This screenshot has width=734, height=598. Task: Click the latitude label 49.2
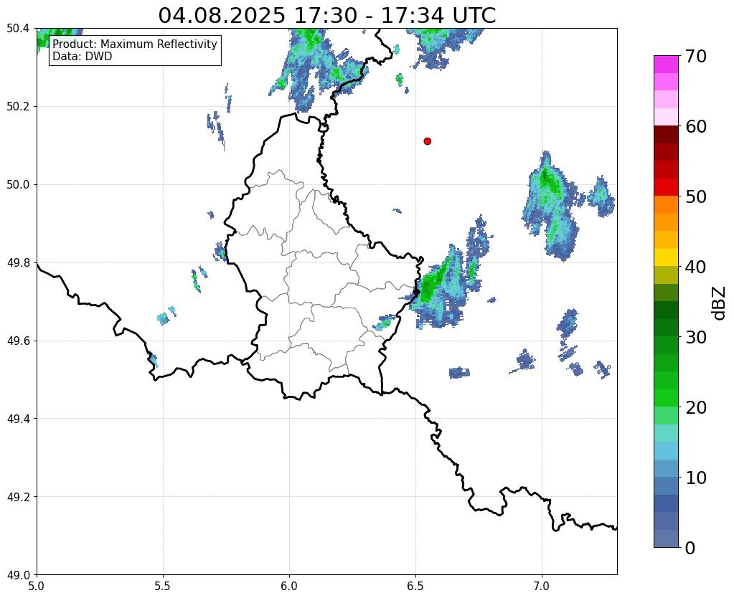(18, 496)
